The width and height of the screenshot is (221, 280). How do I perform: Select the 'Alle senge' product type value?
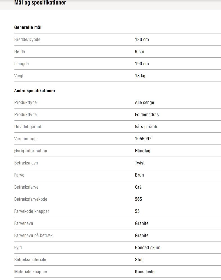pyautogui.click(x=144, y=103)
